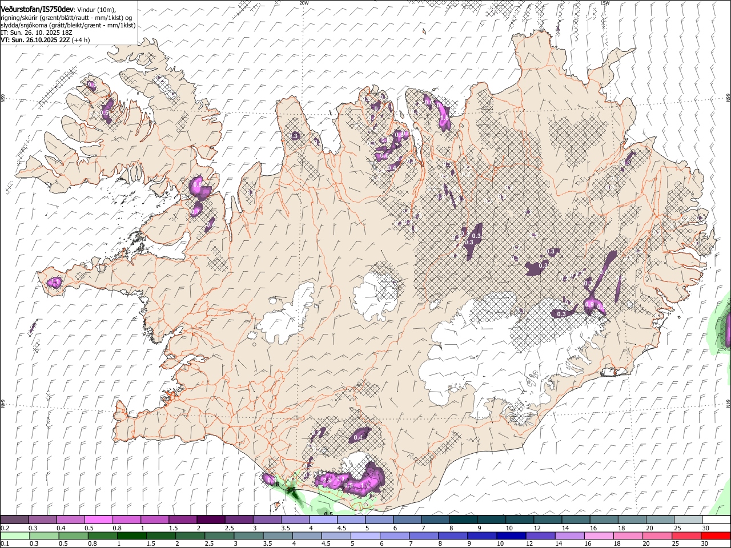This screenshot has height=548, width=731.
Task: Pick the pale green 0.1 rain legend swatch
Action: pos(15,536)
